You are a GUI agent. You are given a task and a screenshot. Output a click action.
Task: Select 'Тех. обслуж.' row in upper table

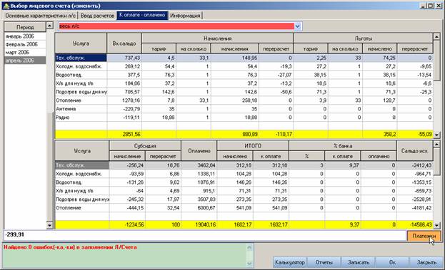pos(244,58)
